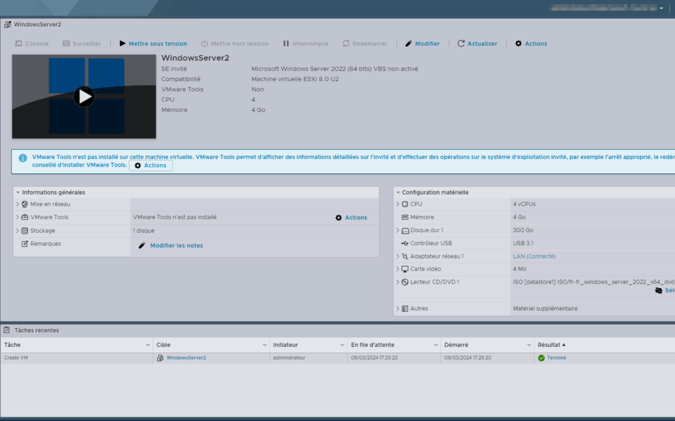This screenshot has height=421, width=675.
Task: Open the Initiateur column dropdown
Action: pyautogui.click(x=342, y=345)
